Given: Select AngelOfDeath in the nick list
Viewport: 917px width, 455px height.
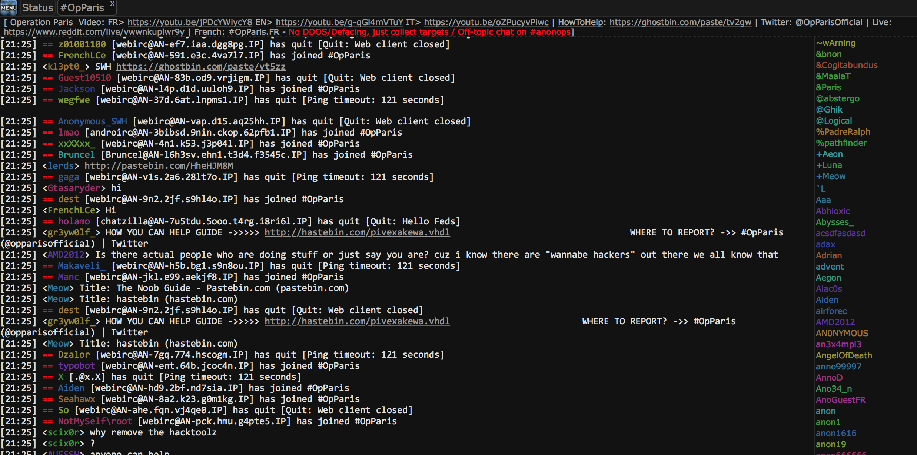Looking at the screenshot, I should 844,355.
